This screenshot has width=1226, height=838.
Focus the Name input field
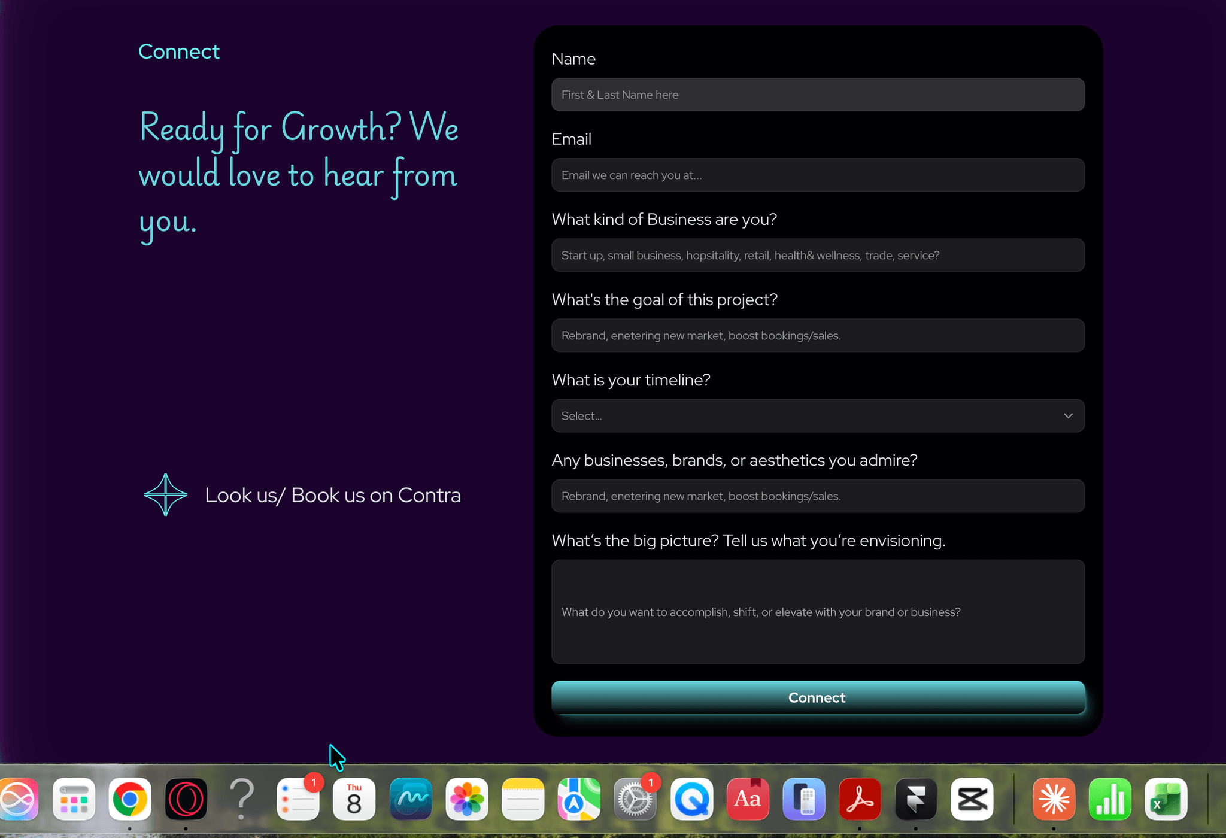point(818,95)
